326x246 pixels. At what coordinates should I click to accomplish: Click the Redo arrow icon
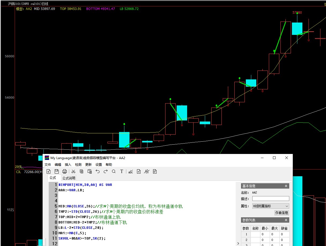tap(106, 171)
